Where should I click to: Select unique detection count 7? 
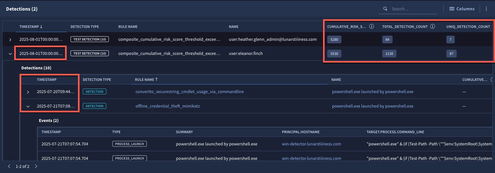point(451,40)
